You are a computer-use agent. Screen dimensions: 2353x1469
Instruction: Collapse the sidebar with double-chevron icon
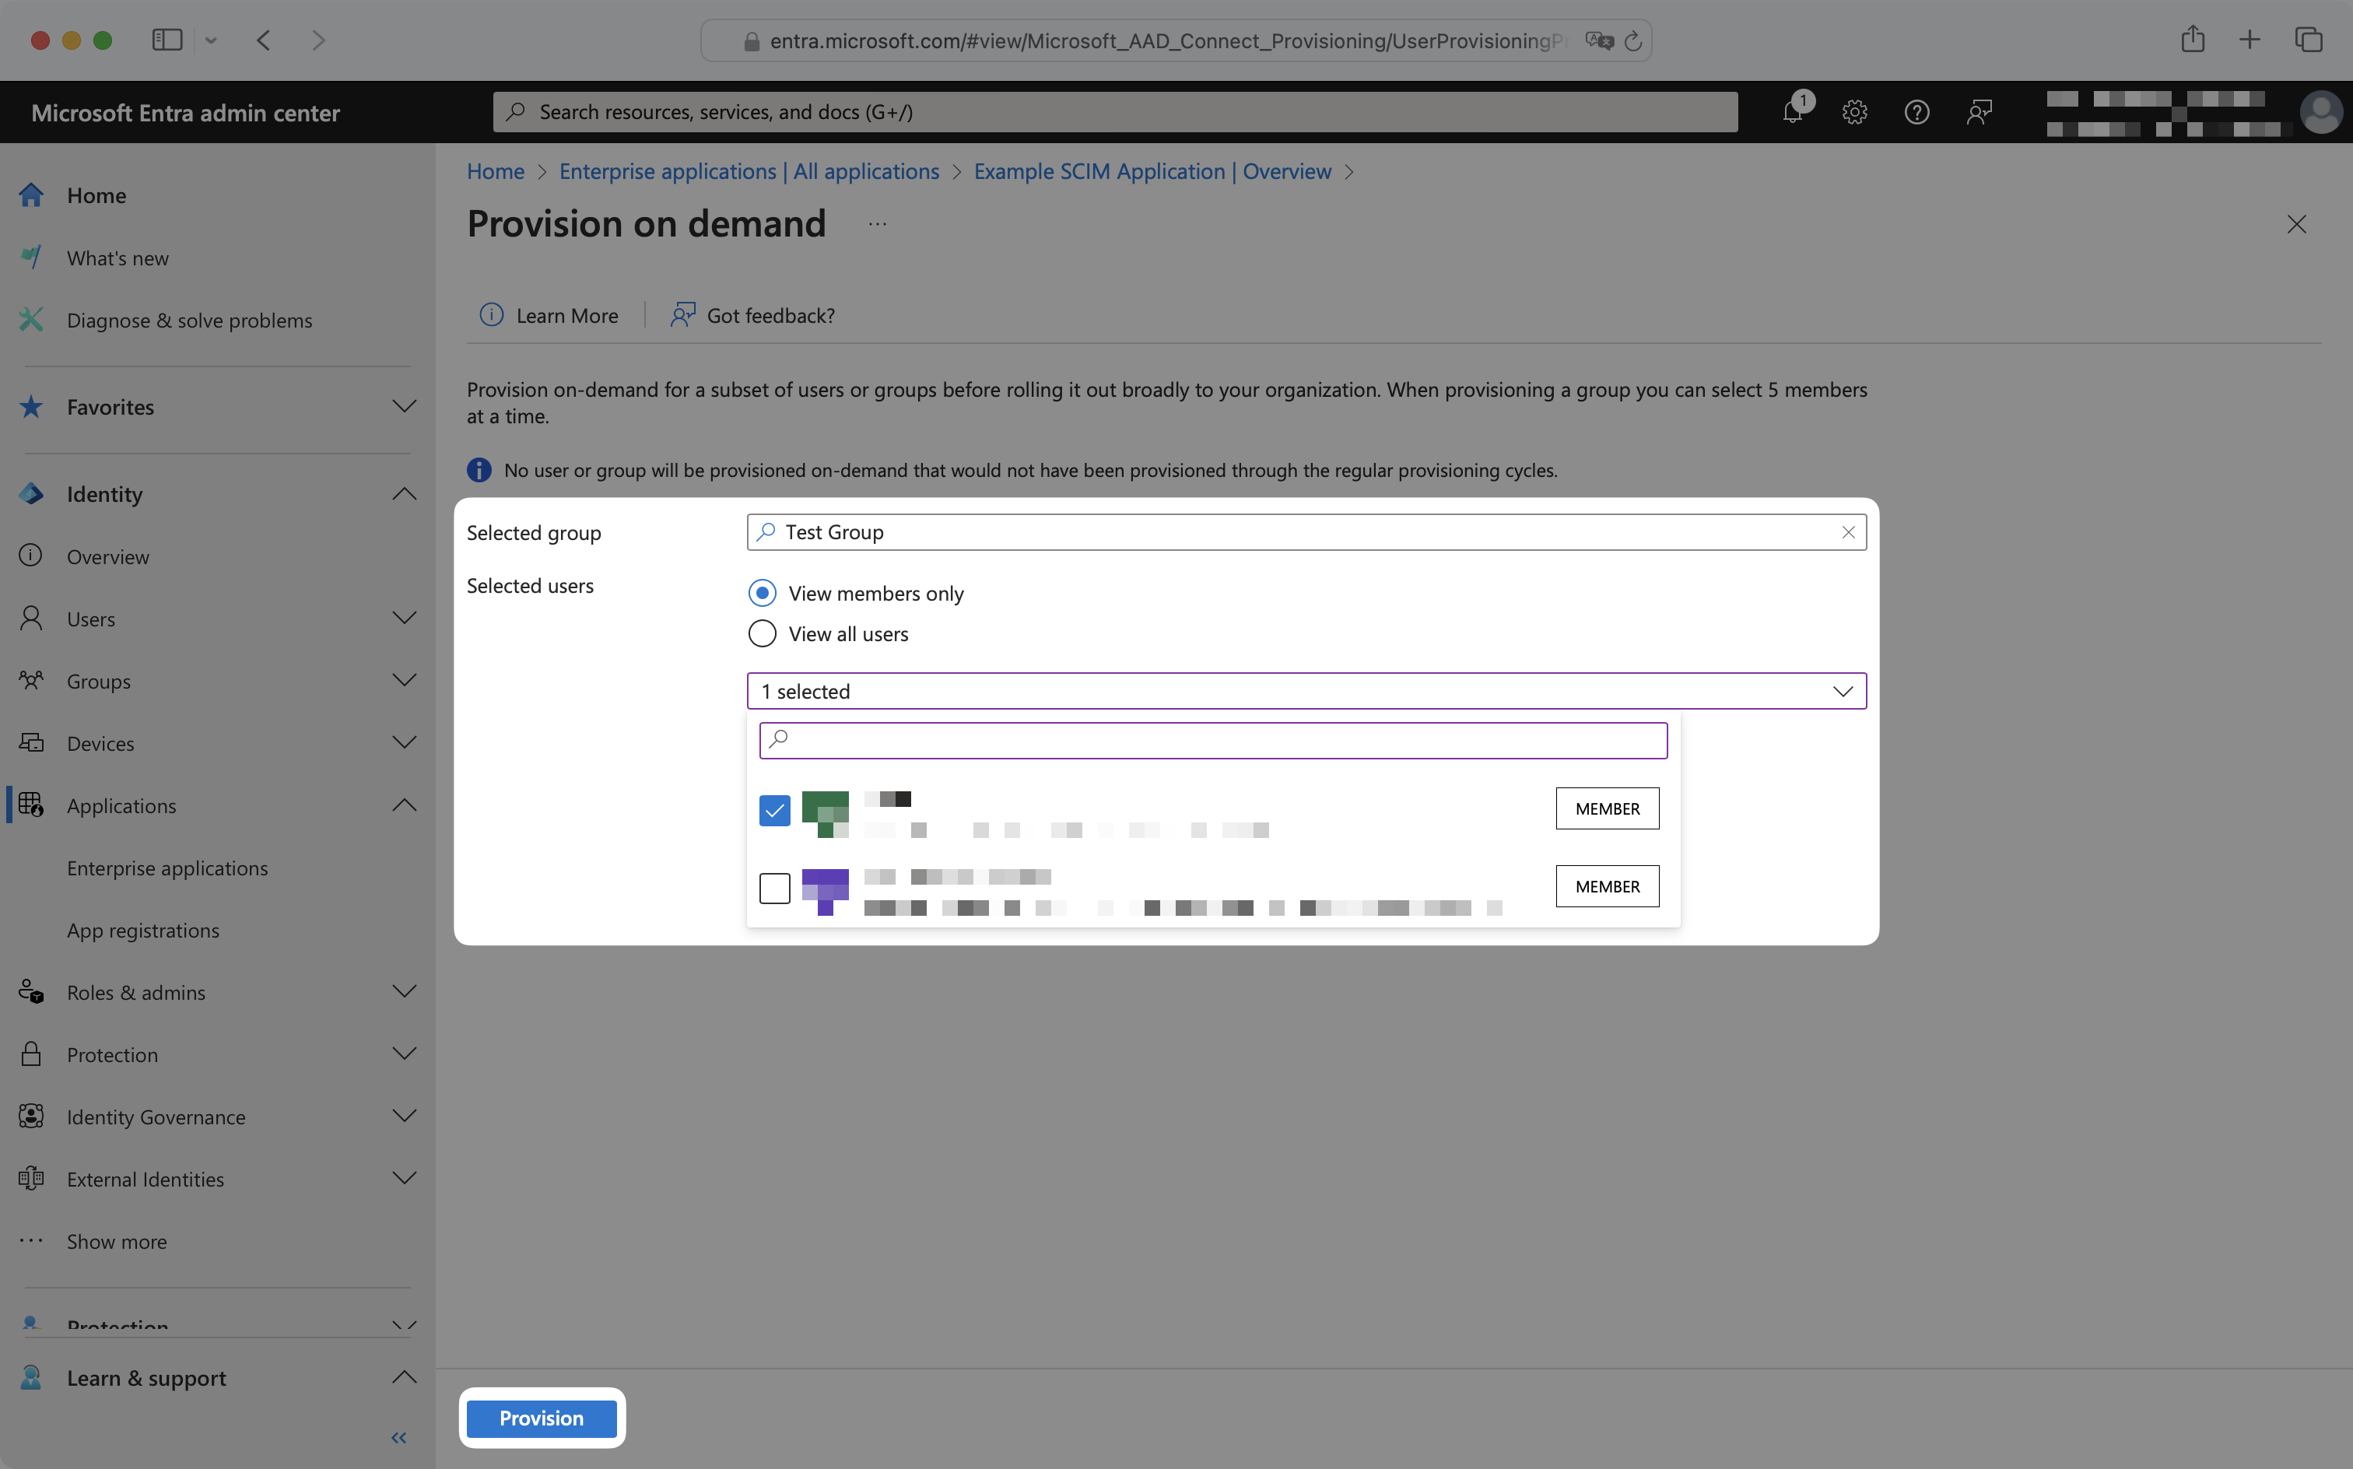398,1437
